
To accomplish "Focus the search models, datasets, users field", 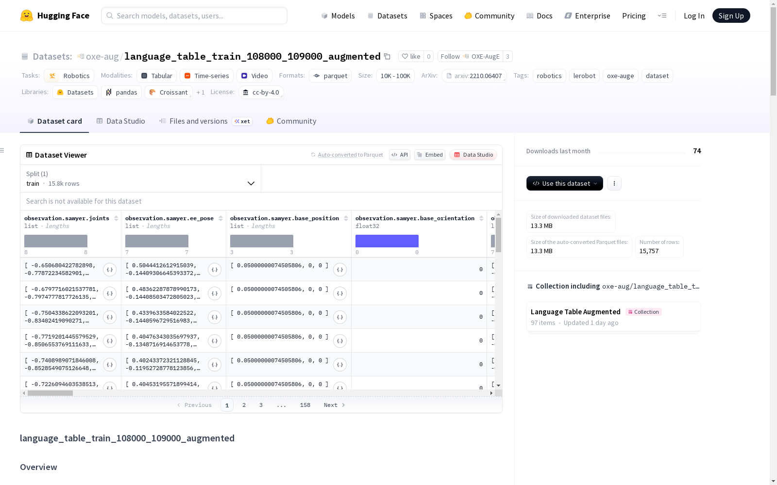I will [194, 16].
